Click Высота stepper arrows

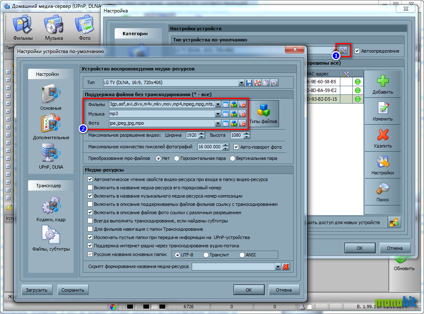[246, 135]
